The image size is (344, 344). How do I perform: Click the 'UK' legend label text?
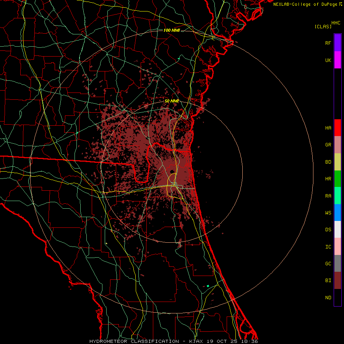point(328,60)
